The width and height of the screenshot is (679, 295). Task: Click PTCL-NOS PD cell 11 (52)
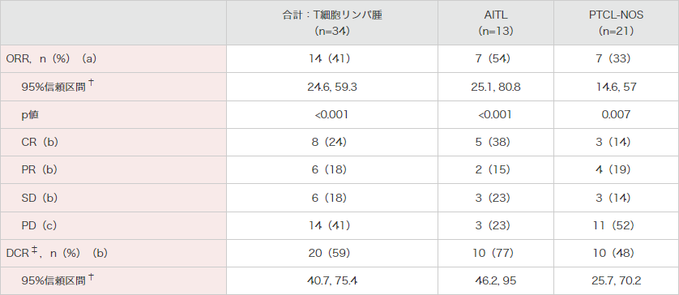pos(617,225)
